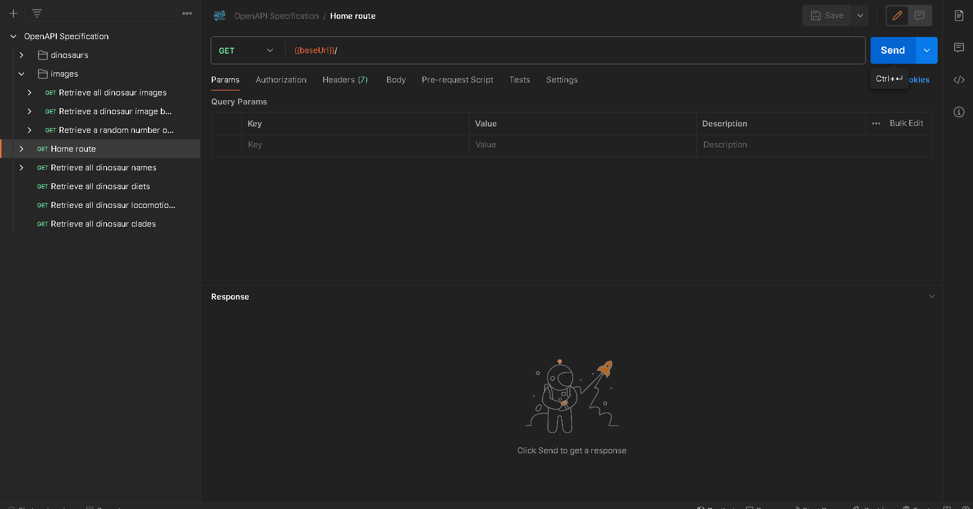Open the sidebar filter icon
This screenshot has width=973, height=509.
pyautogui.click(x=37, y=13)
